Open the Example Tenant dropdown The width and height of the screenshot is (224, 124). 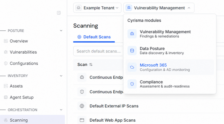click(97, 8)
